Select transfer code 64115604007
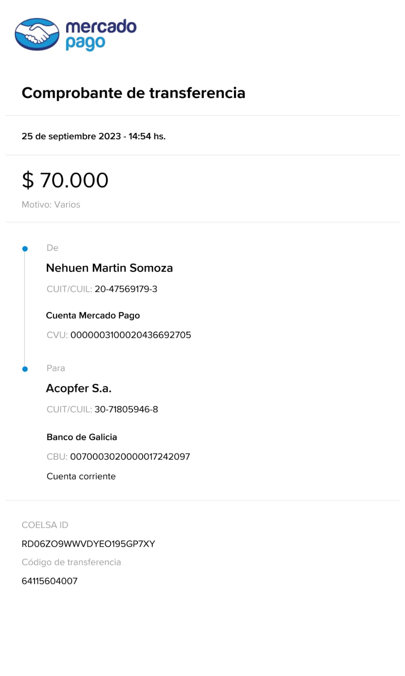 tap(49, 581)
